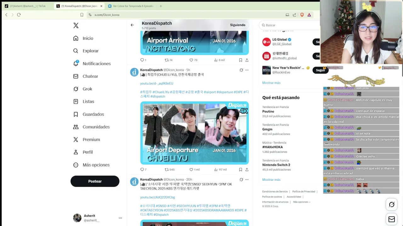This screenshot has width=403, height=226.
Task: Repost Chuei Li Yu post with 545
Action: [x=170, y=169]
